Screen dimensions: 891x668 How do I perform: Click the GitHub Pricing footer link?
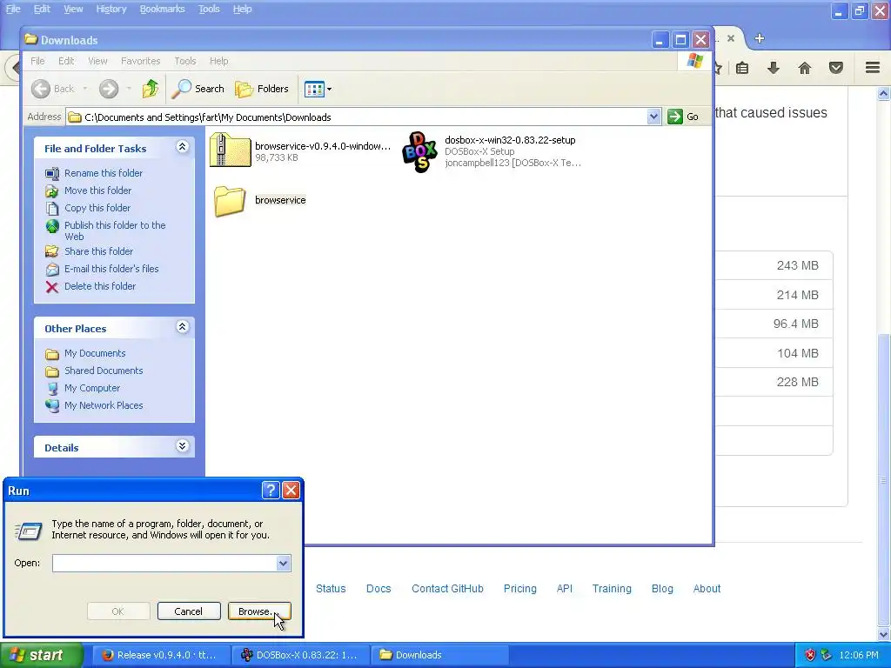520,589
